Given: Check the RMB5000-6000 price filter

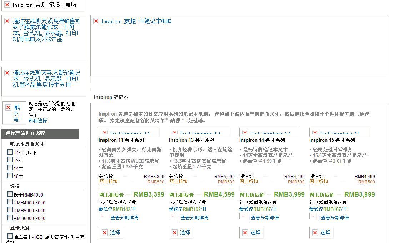Looking at the screenshot, I should 10,209.
